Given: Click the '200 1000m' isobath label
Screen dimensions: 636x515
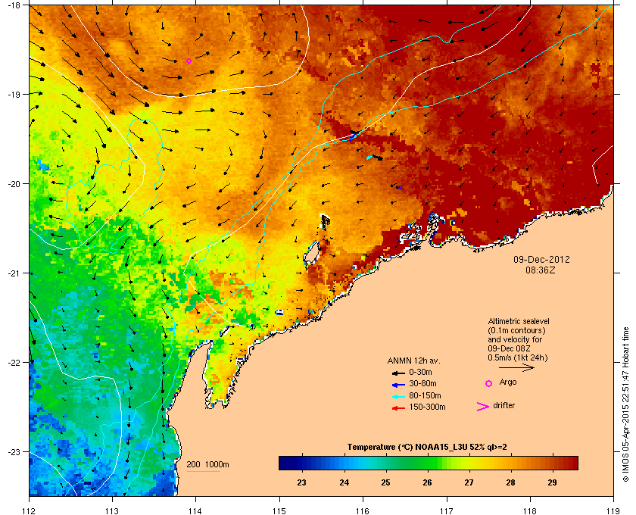Looking at the screenshot, I should tap(207, 465).
